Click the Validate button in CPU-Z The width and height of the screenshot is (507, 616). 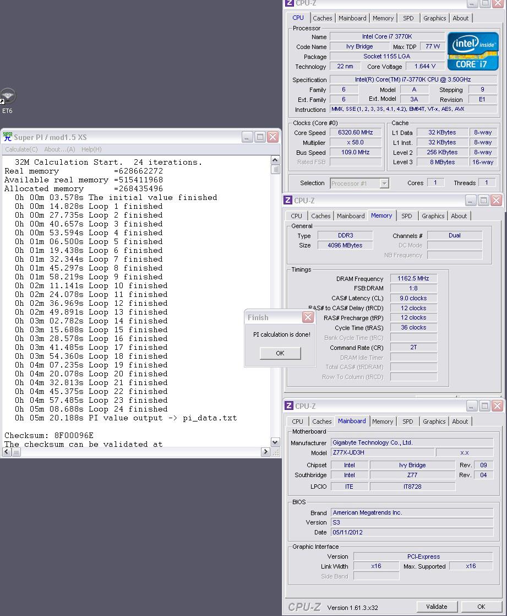coord(437,607)
